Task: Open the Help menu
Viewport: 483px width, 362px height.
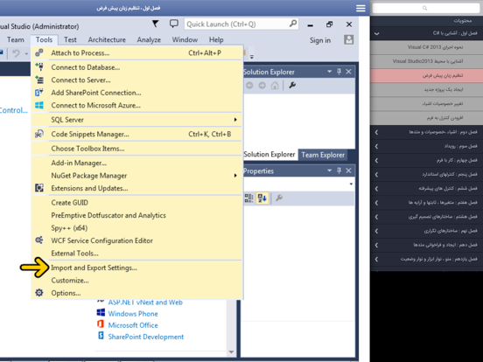Action: (x=216, y=39)
